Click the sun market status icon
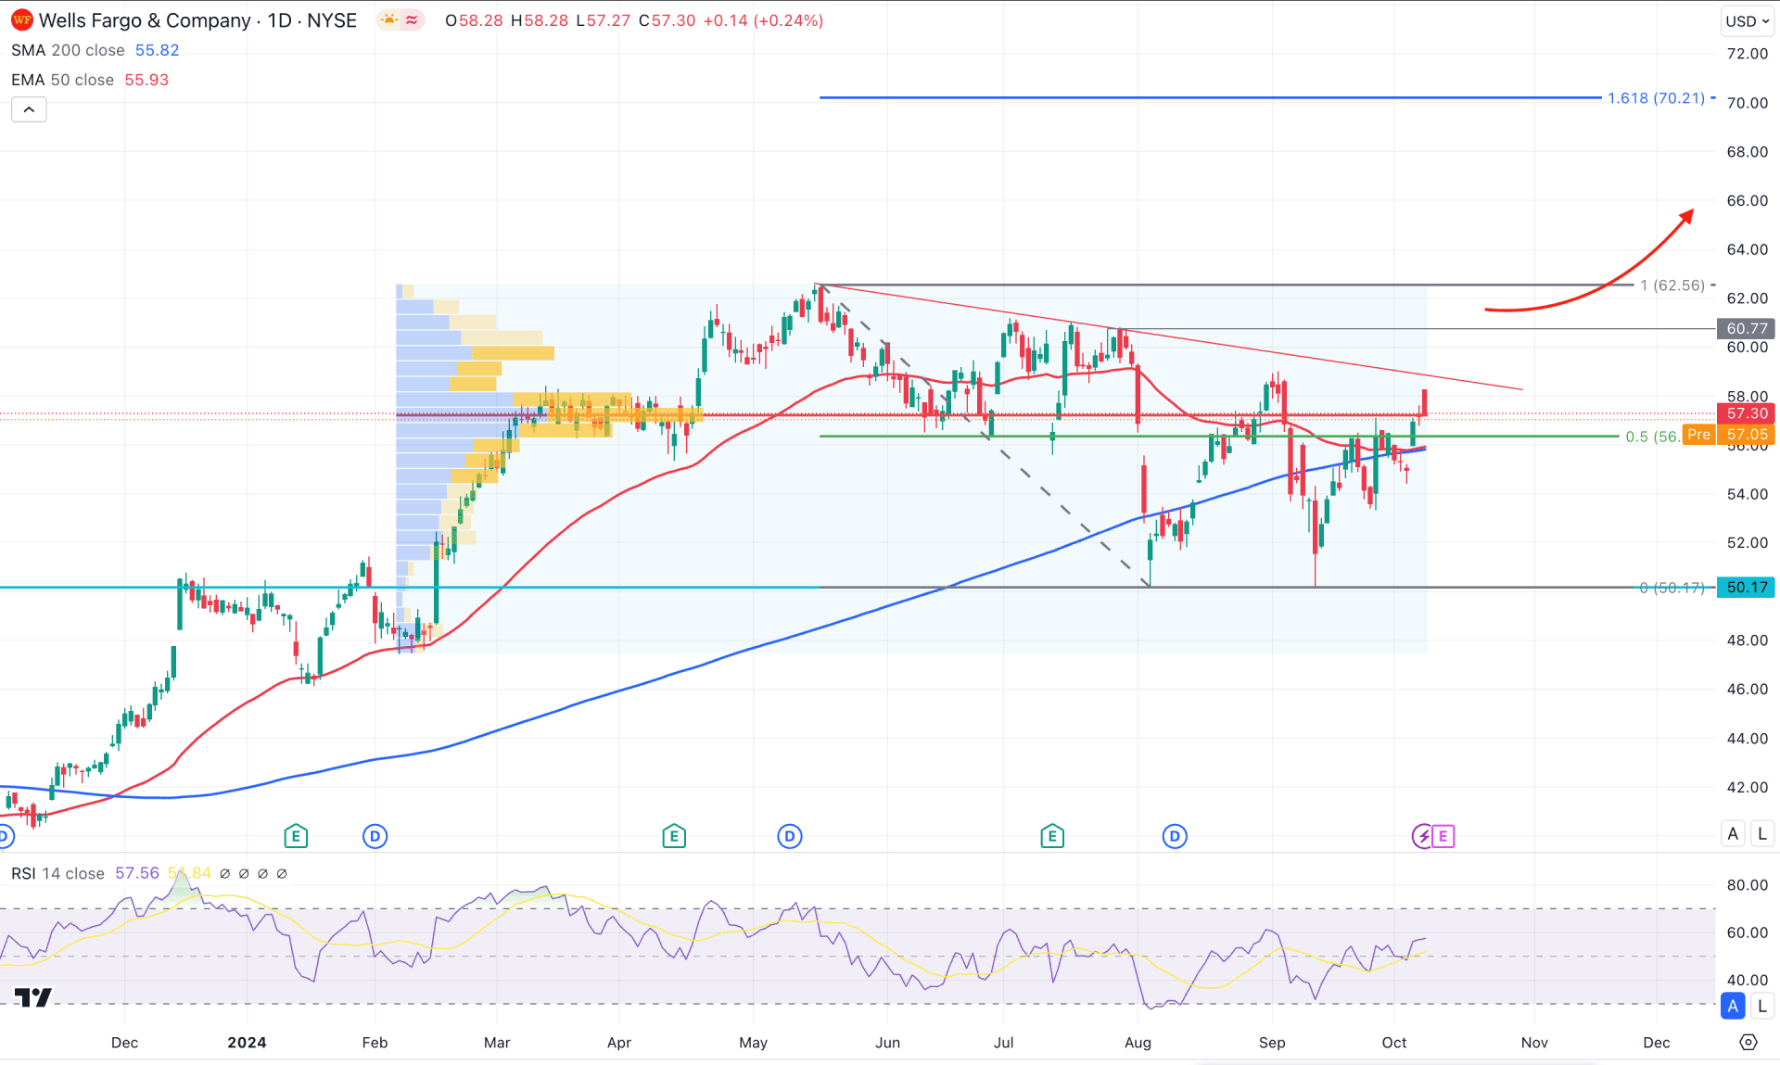The width and height of the screenshot is (1780, 1065). [x=389, y=20]
